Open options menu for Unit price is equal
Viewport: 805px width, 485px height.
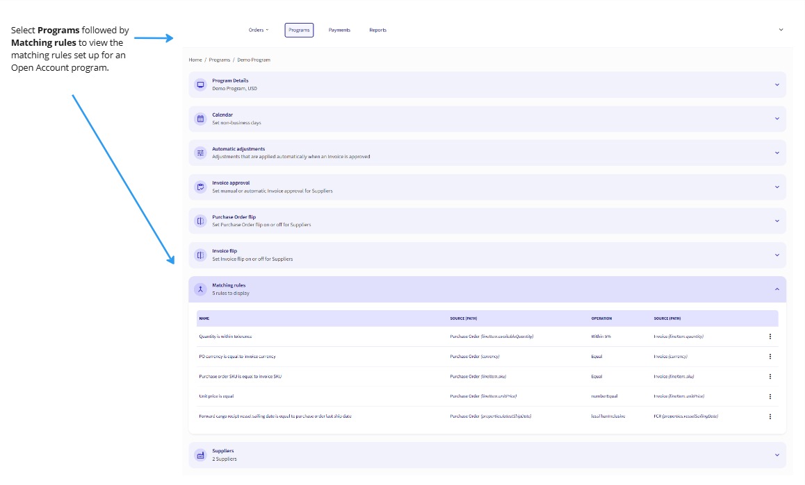770,396
